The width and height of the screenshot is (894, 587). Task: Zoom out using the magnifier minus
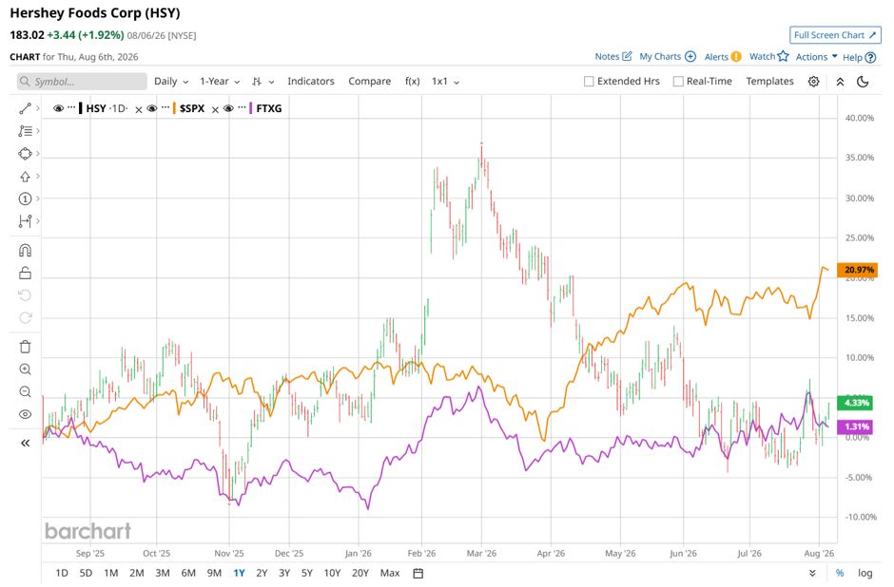pos(25,391)
